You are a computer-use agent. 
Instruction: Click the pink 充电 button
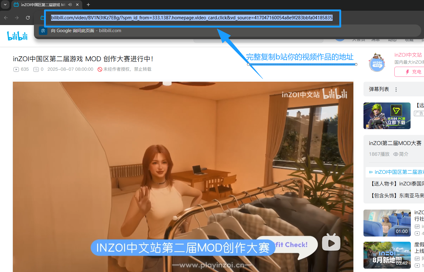[409, 72]
